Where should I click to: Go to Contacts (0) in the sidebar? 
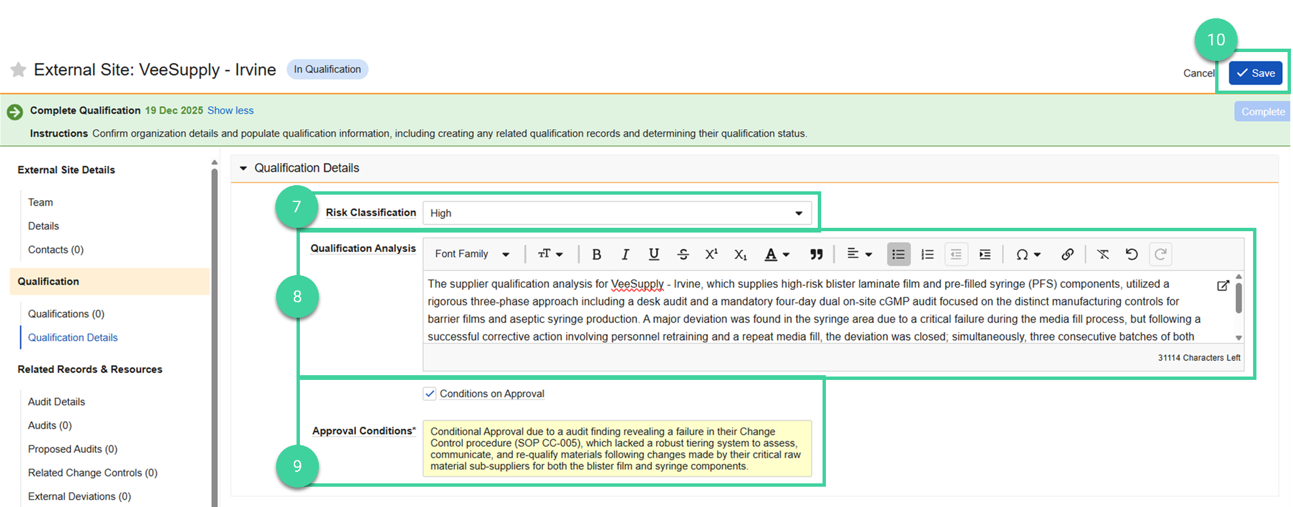pos(56,249)
